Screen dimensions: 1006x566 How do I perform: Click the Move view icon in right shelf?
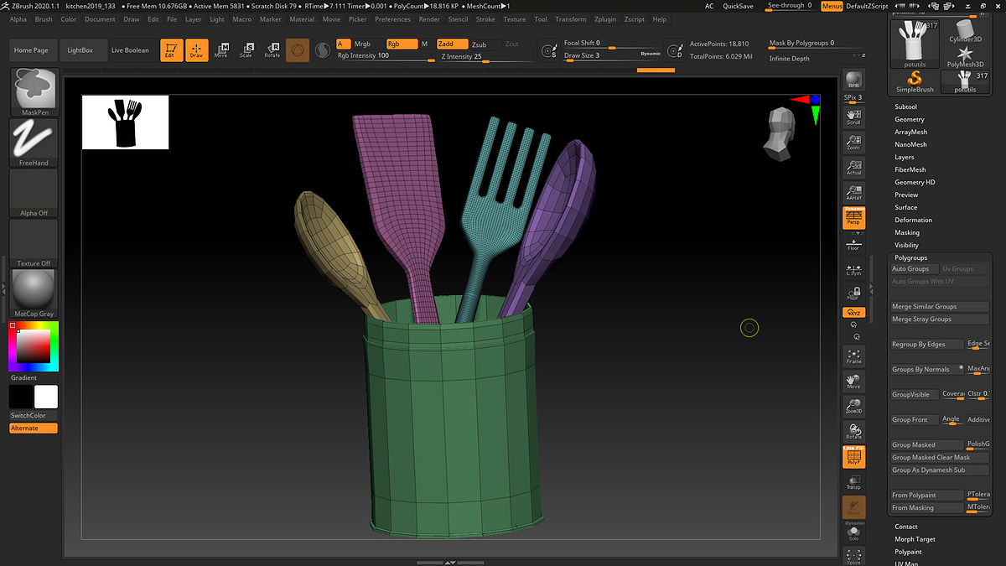(853, 381)
